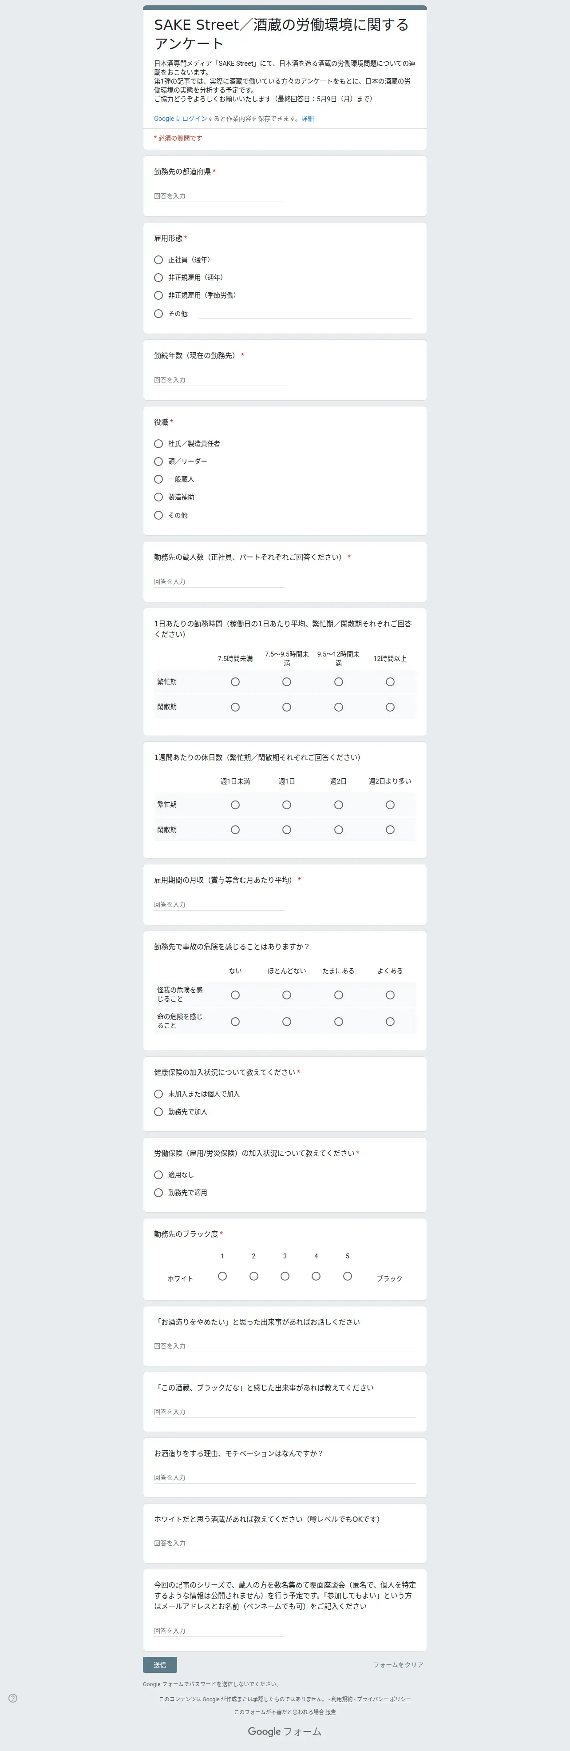Select 適用なし labor insurance option
Screen dimensions: 570x1751
(158, 1174)
